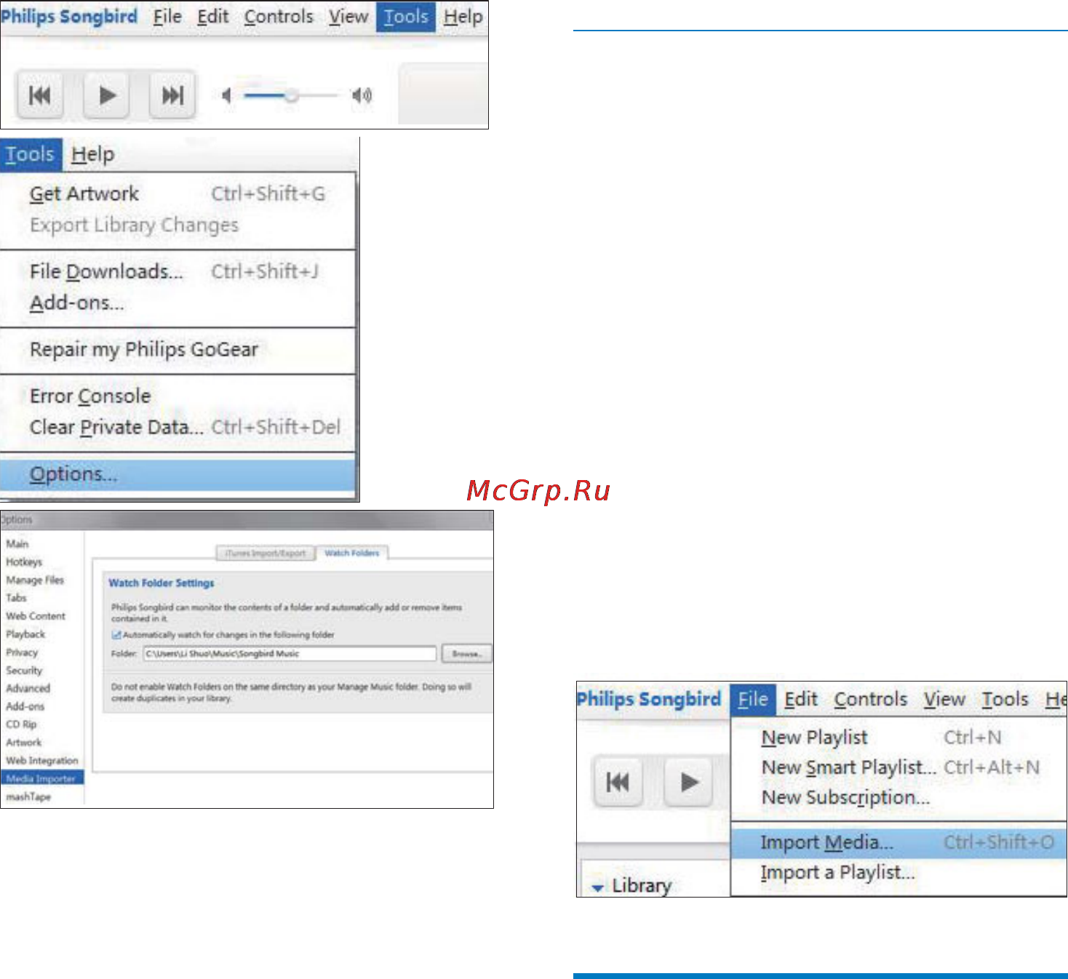Choose Clear Private Data... menu entry
The height and width of the screenshot is (979, 1068).
click(x=178, y=427)
